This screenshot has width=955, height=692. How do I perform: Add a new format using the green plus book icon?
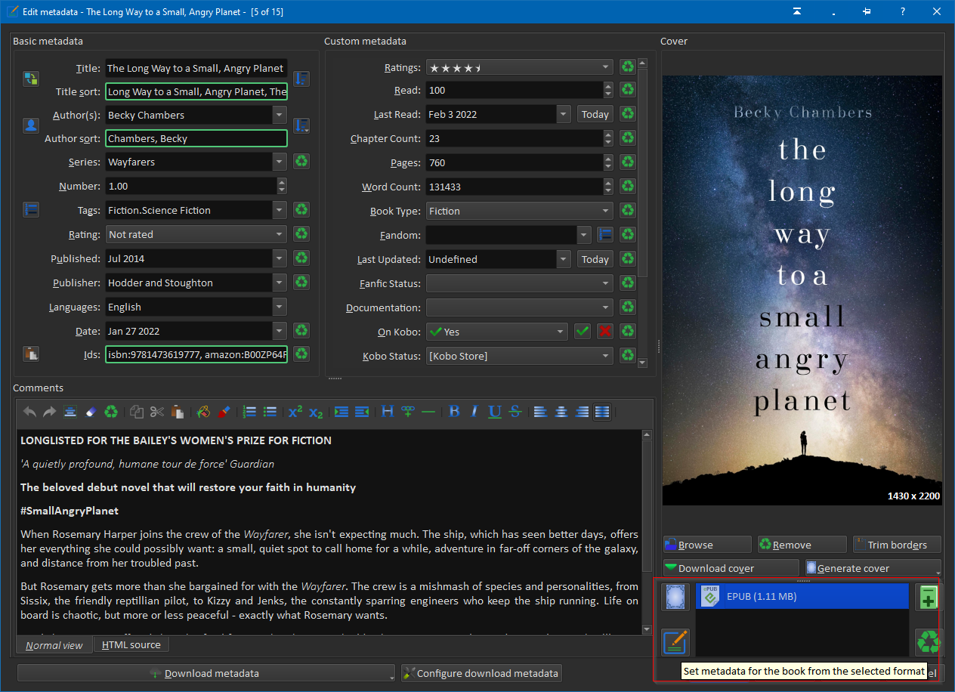pyautogui.click(x=929, y=598)
